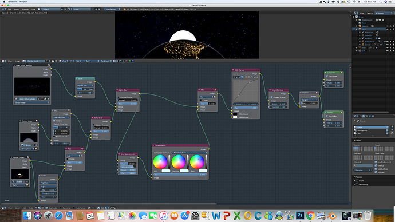Image resolution: width=395 pixels, height=222 pixels.
Task: Open Color Balance Correction Formula dropdown
Action: tap(189, 153)
